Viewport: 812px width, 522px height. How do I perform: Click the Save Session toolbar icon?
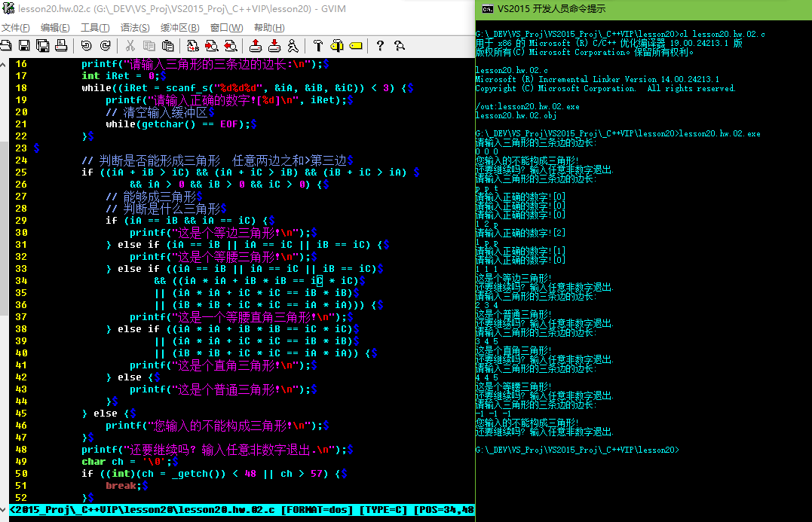point(274,46)
